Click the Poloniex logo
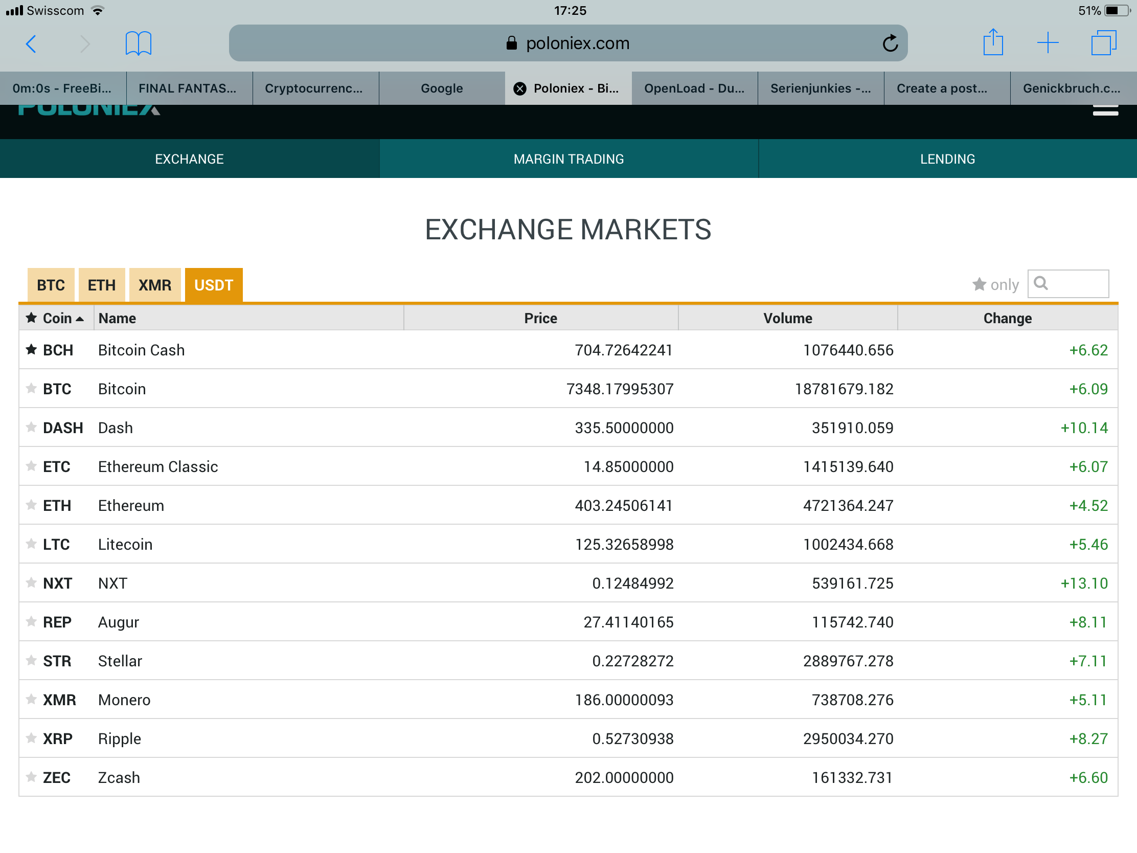 (x=89, y=110)
